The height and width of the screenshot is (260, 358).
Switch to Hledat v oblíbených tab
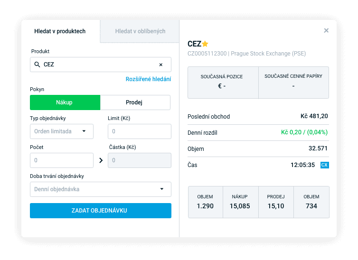pyautogui.click(x=140, y=31)
